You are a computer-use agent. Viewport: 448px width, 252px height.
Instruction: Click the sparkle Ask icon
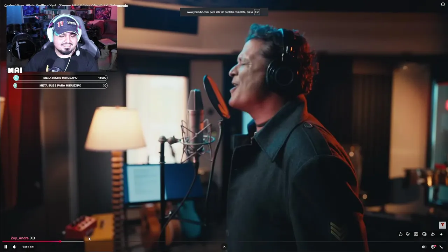pyautogui.click(x=441, y=234)
